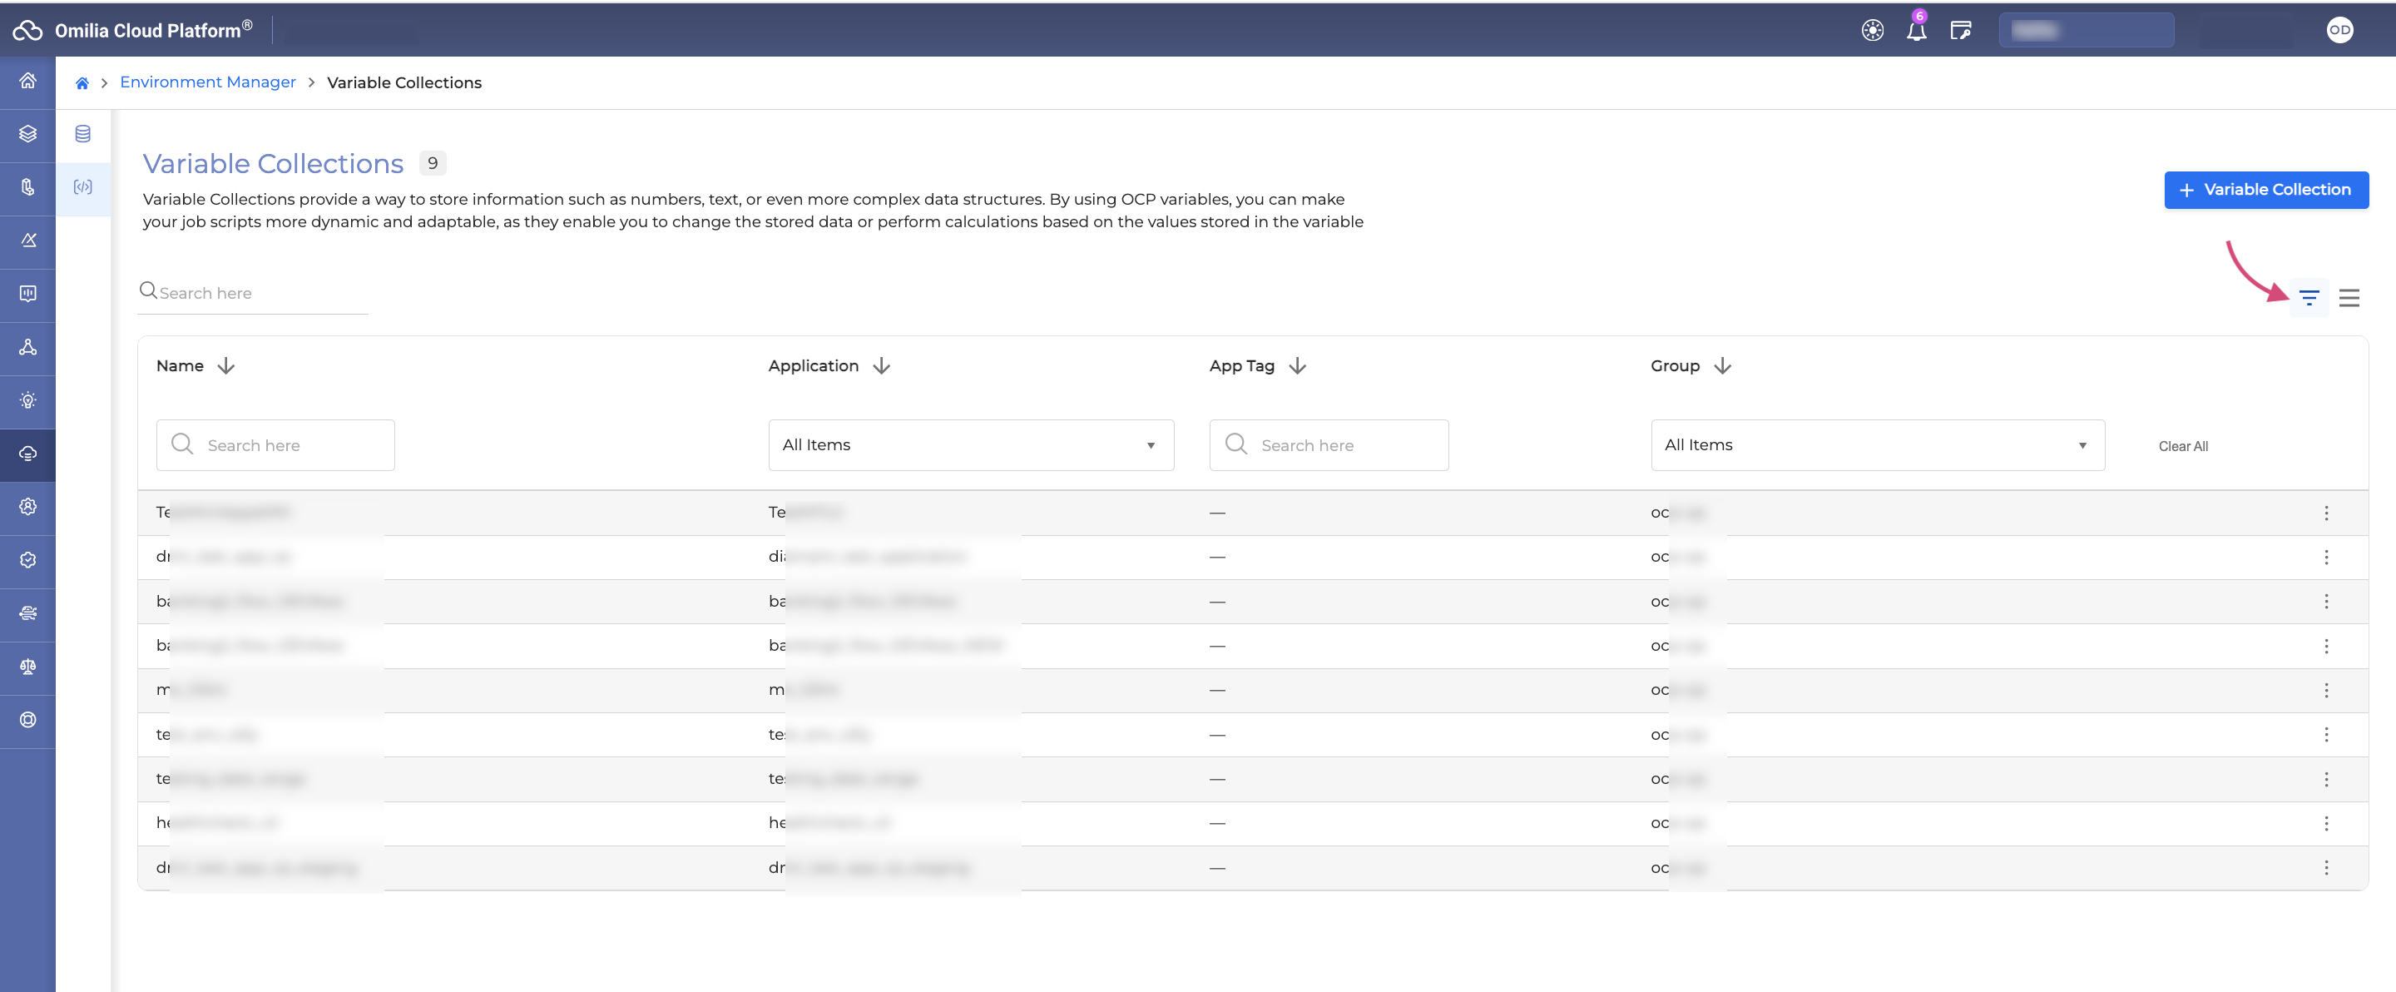Go to Environment Manager breadcrumb
This screenshot has height=992, width=2396.
coord(207,82)
